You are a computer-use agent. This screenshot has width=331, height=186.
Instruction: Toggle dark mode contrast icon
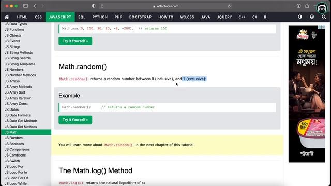click(300, 17)
